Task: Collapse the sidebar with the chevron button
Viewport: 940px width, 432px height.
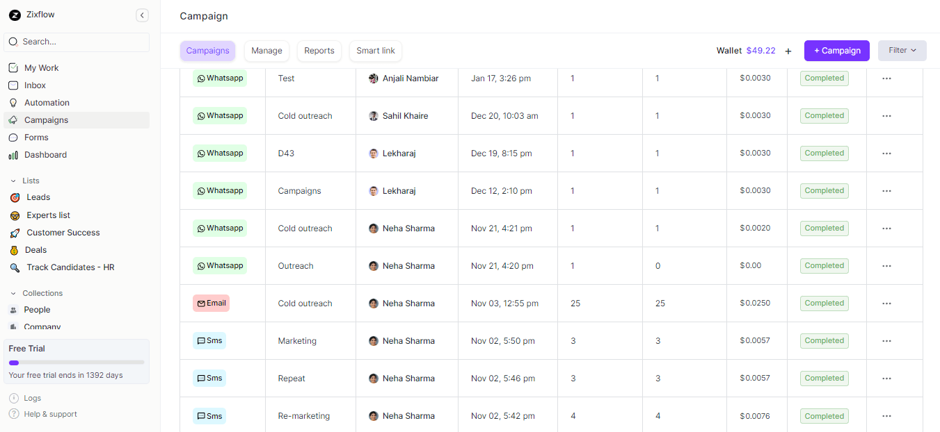Action: (x=142, y=15)
